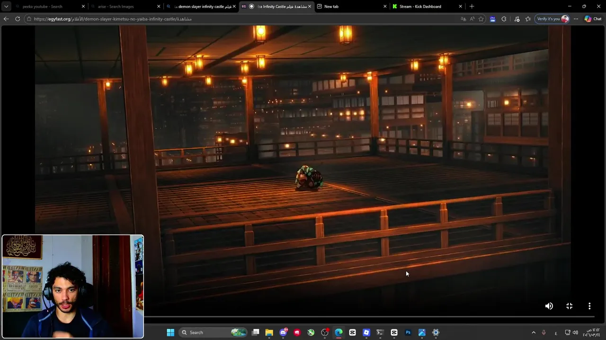Switch to 'peeka youtube - Search' tab
The image size is (606, 340).
(47, 7)
